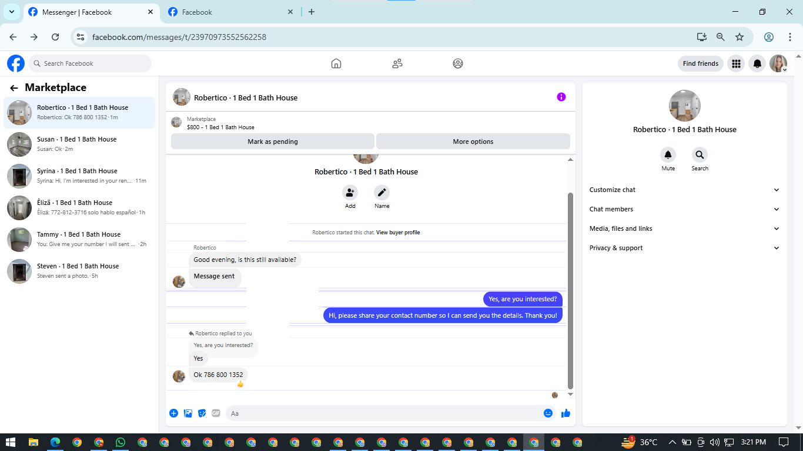
Task: Switch to the second Facebook tab
Action: (x=229, y=12)
